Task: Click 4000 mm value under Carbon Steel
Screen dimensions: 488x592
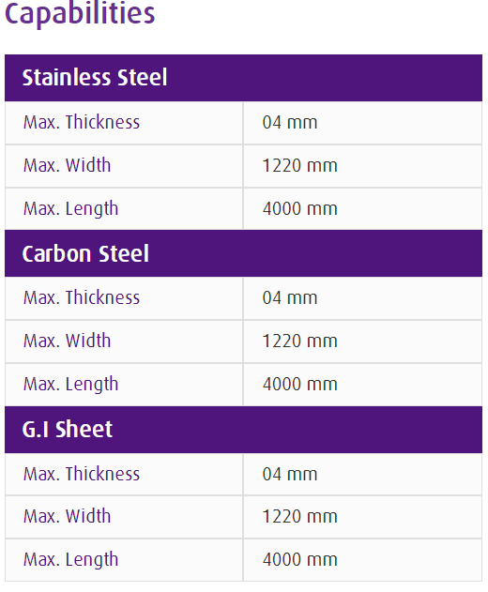Action: (300, 384)
